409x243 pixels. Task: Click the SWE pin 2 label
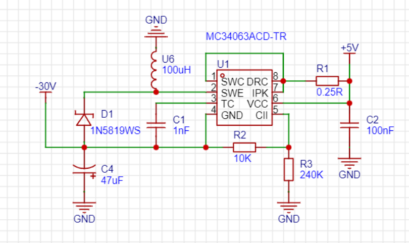pyautogui.click(x=232, y=93)
